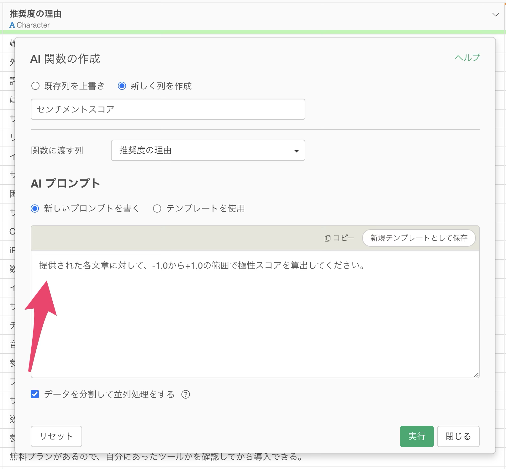This screenshot has width=506, height=469.
Task: Click the help question mark icon beside parallel processing
Action: (x=186, y=395)
